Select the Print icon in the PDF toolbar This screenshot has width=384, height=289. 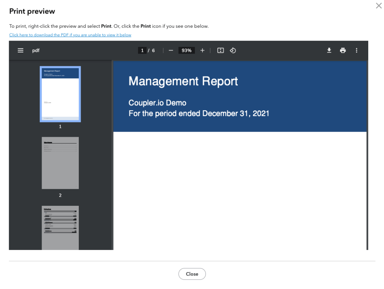(x=343, y=50)
